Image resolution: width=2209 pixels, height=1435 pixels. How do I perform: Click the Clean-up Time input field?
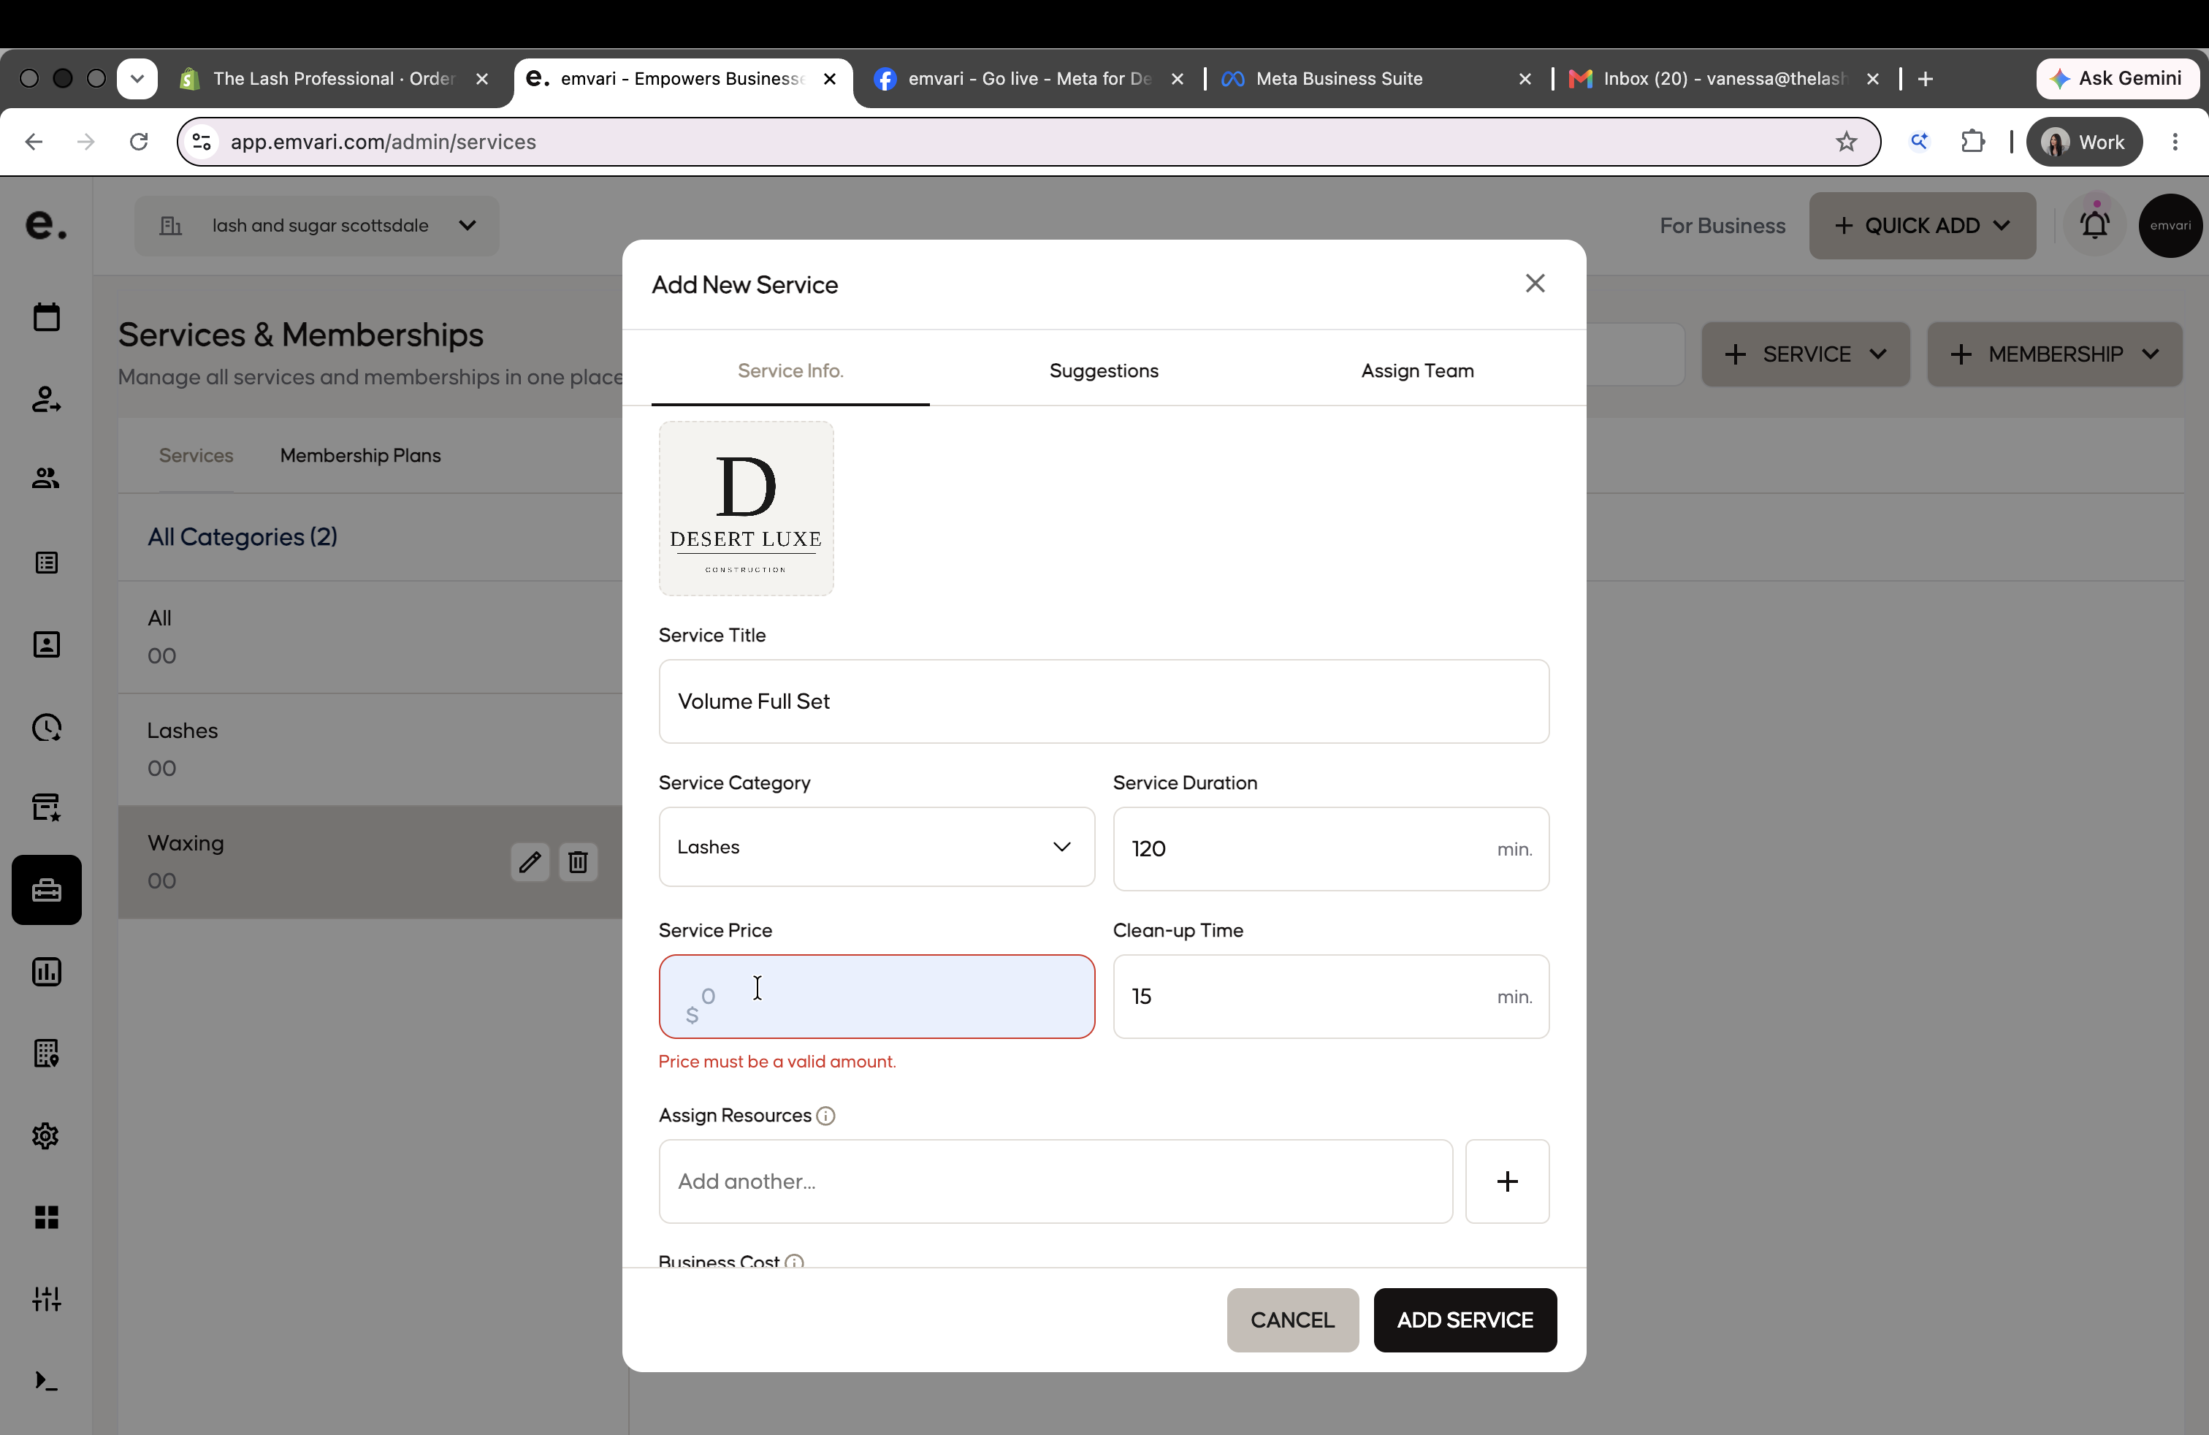pos(1331,996)
